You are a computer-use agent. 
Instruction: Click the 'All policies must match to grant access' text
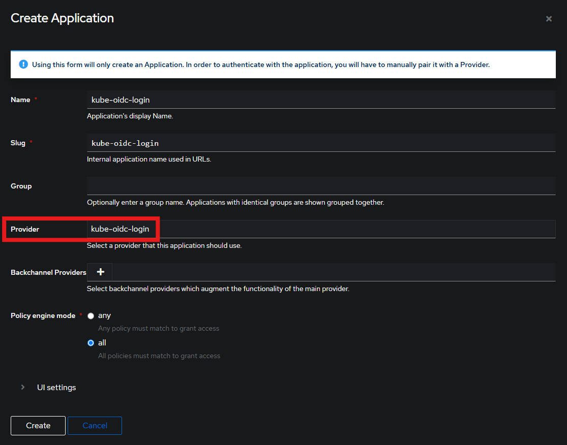point(159,356)
